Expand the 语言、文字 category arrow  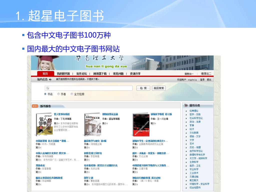click(186, 136)
